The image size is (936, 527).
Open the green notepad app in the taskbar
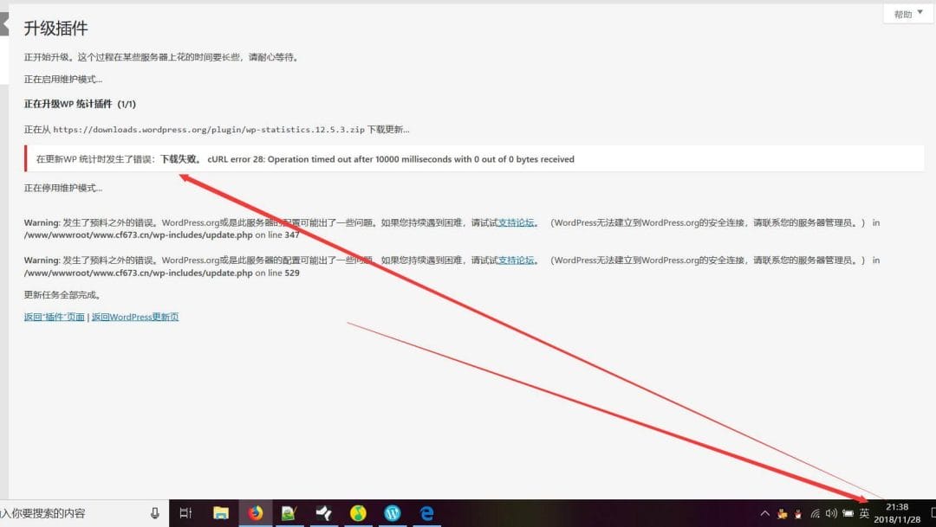(x=289, y=513)
